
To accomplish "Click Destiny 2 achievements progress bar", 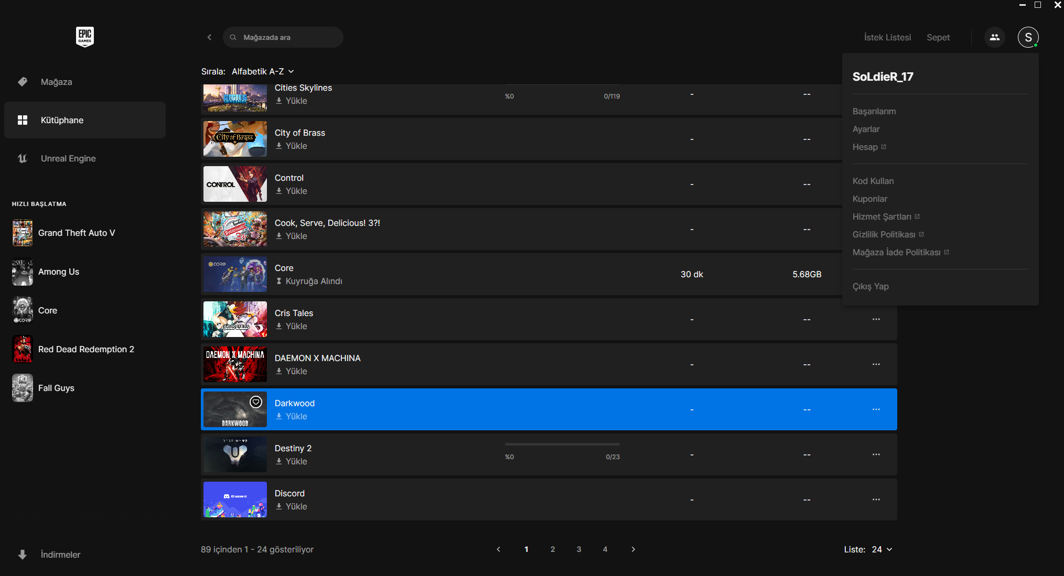I will [x=562, y=444].
